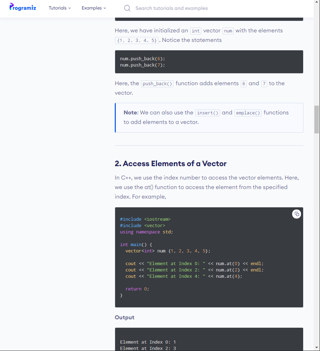Focus the search tutorials and examples field
The height and width of the screenshot is (351, 320).
tap(171, 8)
